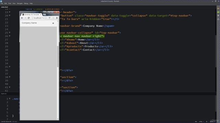
Task: Click the linting status circle icon
Action: point(207,122)
